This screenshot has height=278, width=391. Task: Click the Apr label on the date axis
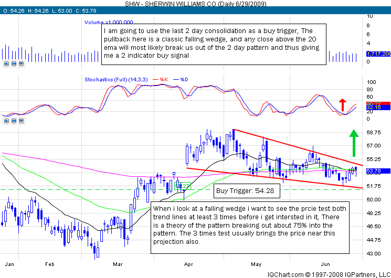pos(187,265)
